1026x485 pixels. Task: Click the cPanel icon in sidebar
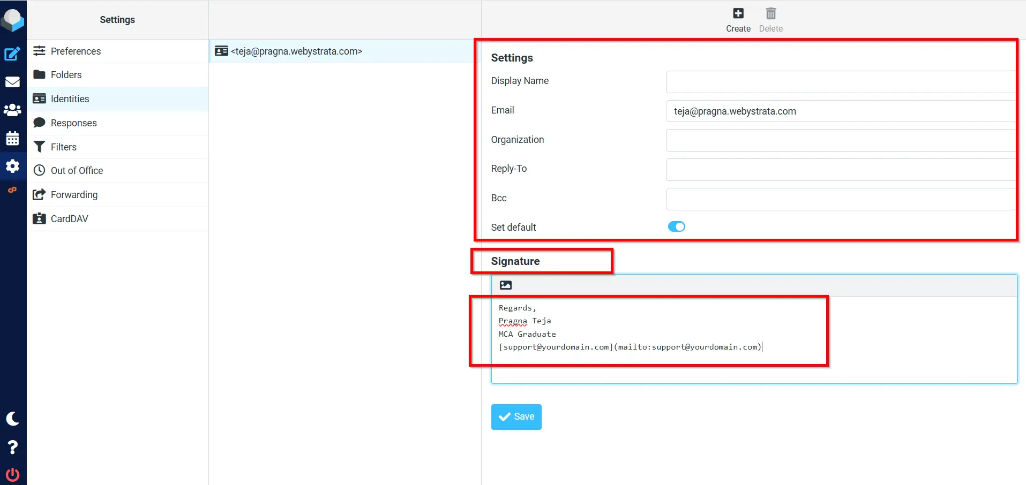[x=12, y=190]
